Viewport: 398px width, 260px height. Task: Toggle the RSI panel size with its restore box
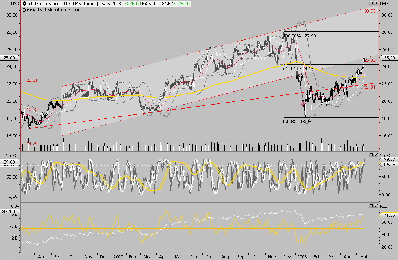tap(371, 206)
